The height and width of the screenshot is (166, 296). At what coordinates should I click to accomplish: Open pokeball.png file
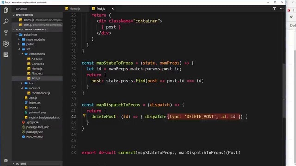click(x=37, y=113)
